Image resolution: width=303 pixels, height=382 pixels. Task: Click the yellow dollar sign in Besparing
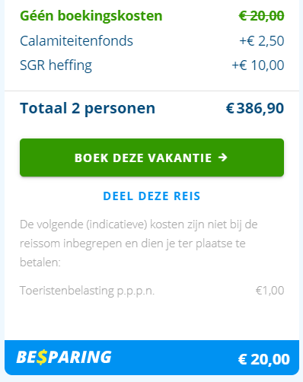42,357
